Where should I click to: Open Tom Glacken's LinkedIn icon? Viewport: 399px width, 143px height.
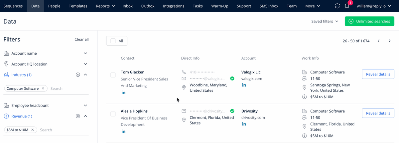123,92
